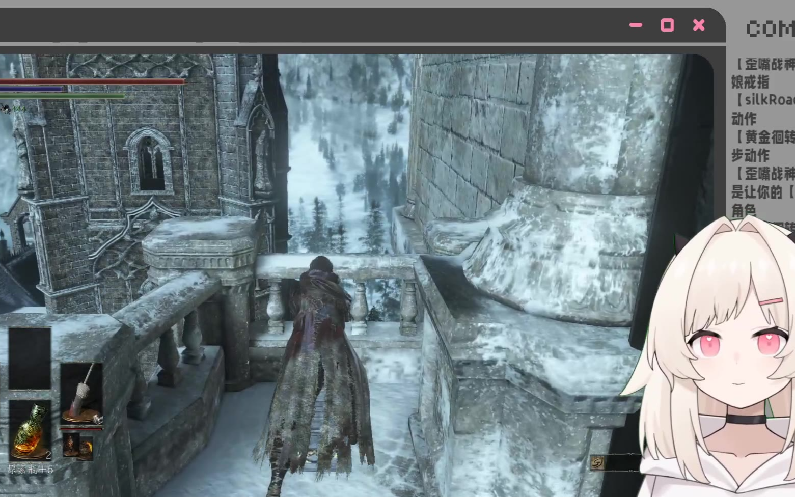The width and height of the screenshot is (795, 497).
Task: Click the "原素瓶+5" item label
Action: pyautogui.click(x=30, y=469)
